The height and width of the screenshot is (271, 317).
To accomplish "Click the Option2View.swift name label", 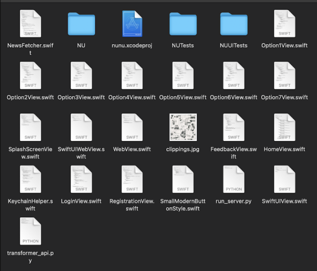I will point(30,98).
